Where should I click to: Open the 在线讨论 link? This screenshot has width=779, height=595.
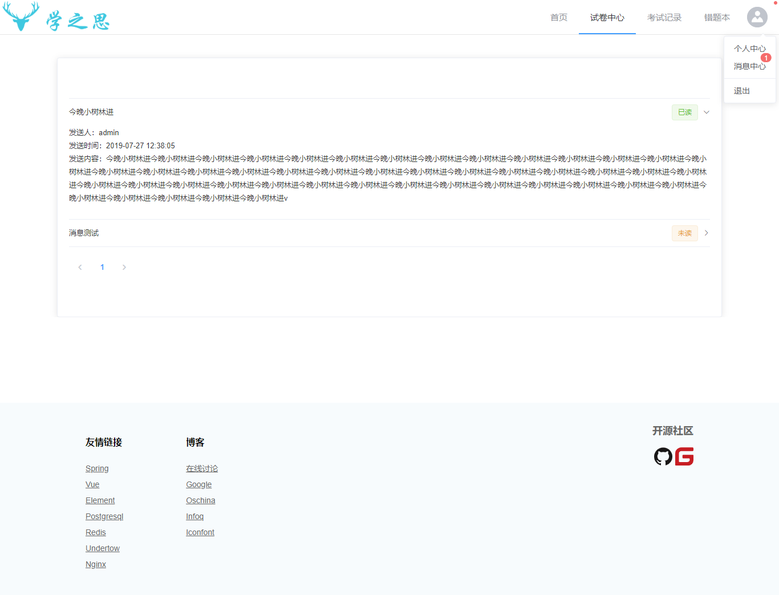click(202, 468)
